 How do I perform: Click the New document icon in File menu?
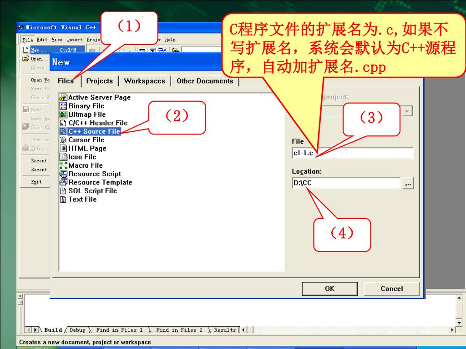(26, 50)
